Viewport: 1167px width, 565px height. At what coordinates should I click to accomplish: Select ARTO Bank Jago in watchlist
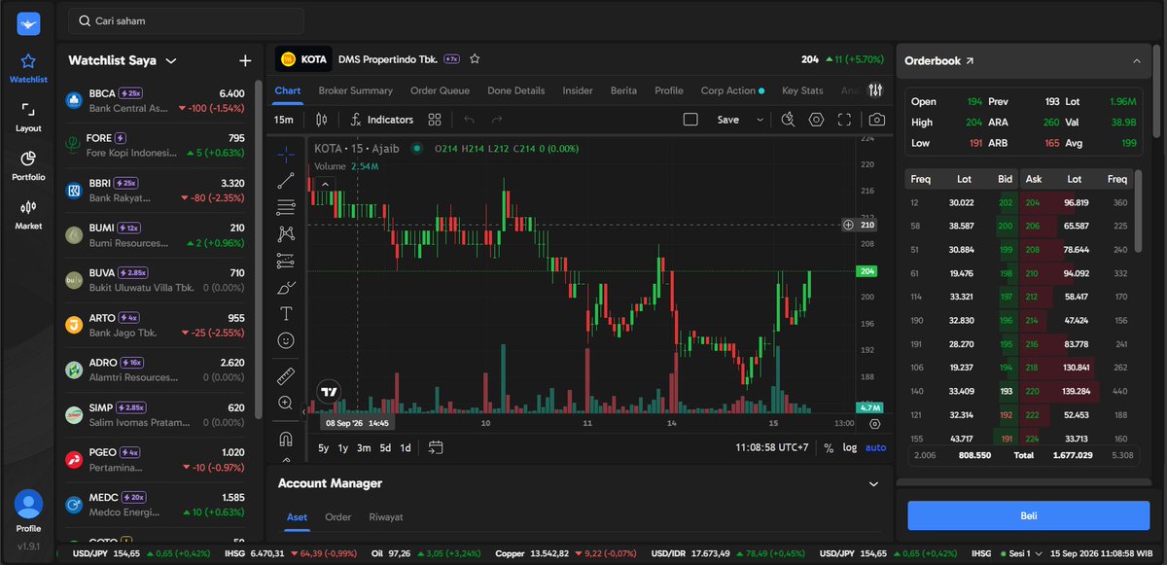pyautogui.click(x=155, y=325)
